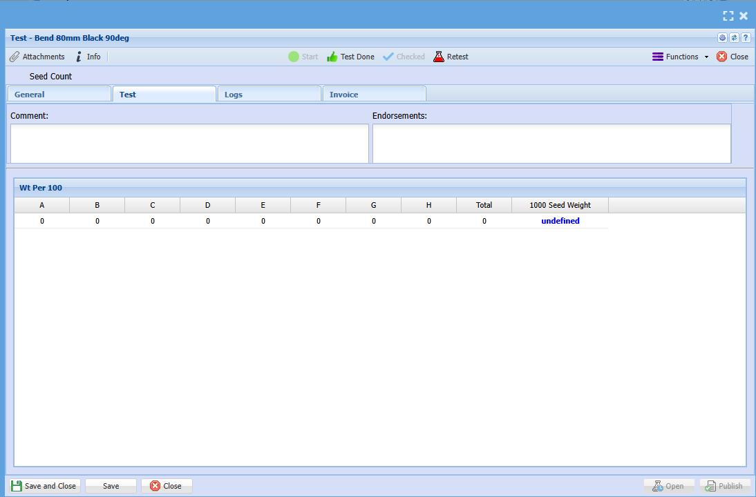Click the toolbar Close button with red icon

coord(733,57)
